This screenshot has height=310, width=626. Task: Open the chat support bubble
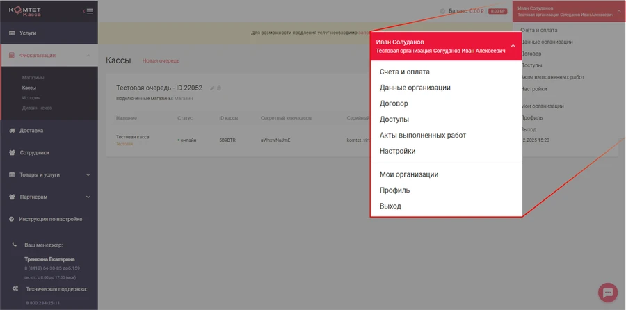tap(607, 292)
